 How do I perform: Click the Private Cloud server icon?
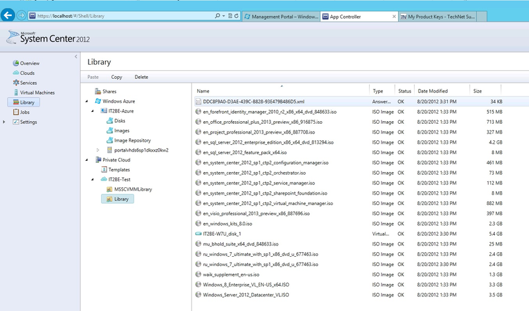(98, 159)
